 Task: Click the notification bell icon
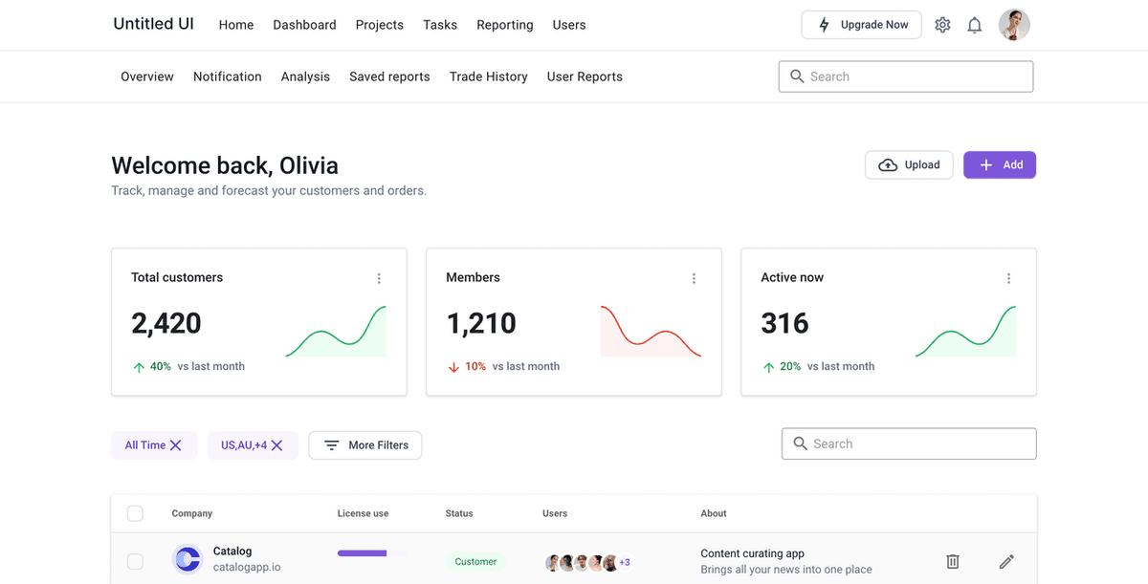click(x=974, y=25)
